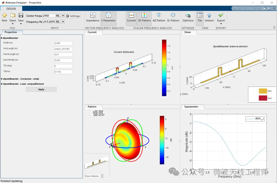Open the Export dropdown arrow
The width and height of the screenshot is (277, 183).
coord(221,24)
